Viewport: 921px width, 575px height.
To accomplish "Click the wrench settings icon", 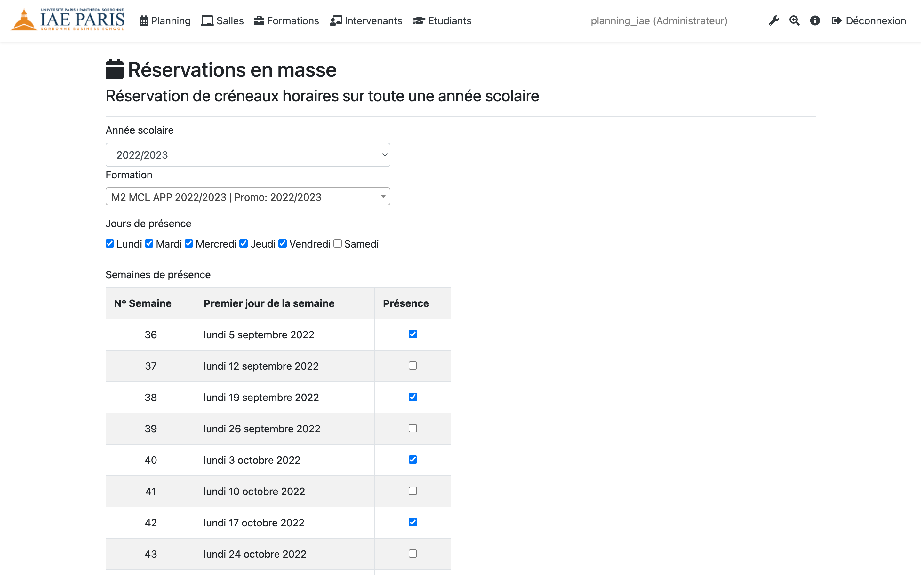I will point(773,21).
